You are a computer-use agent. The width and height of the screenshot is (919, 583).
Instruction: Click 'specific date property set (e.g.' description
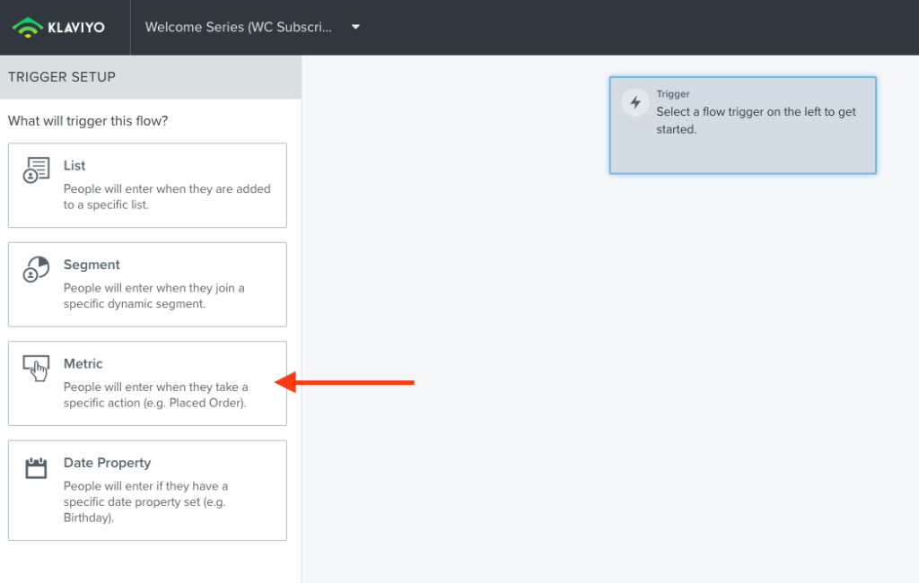pos(144,501)
